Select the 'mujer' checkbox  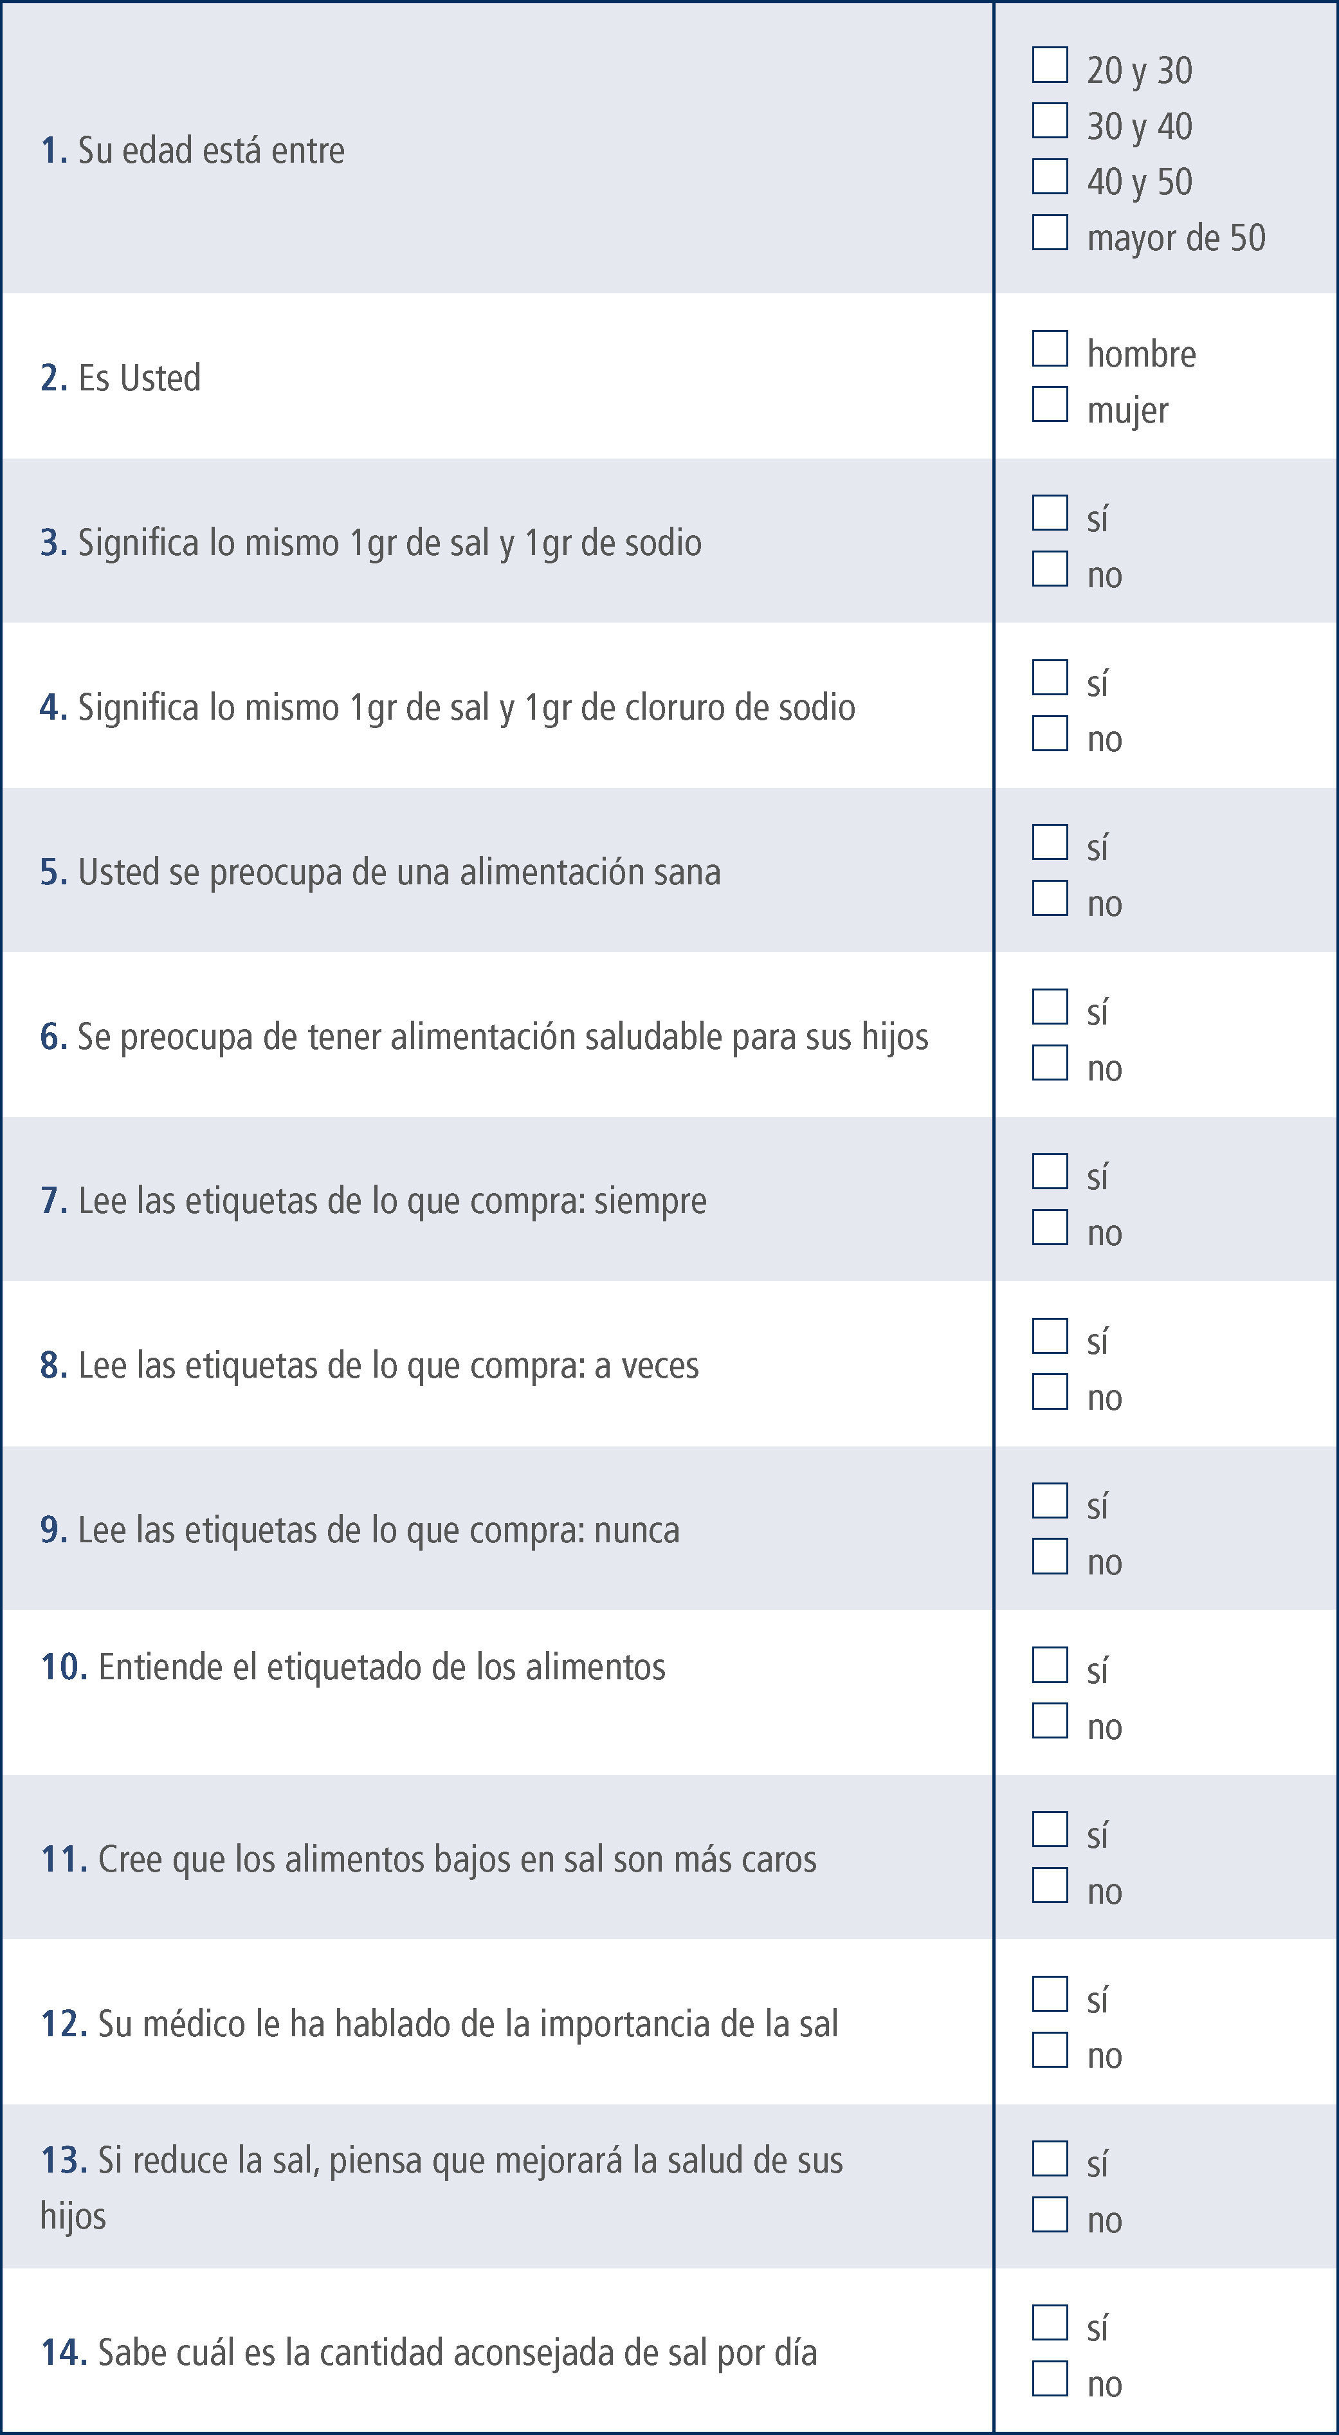(1050, 405)
